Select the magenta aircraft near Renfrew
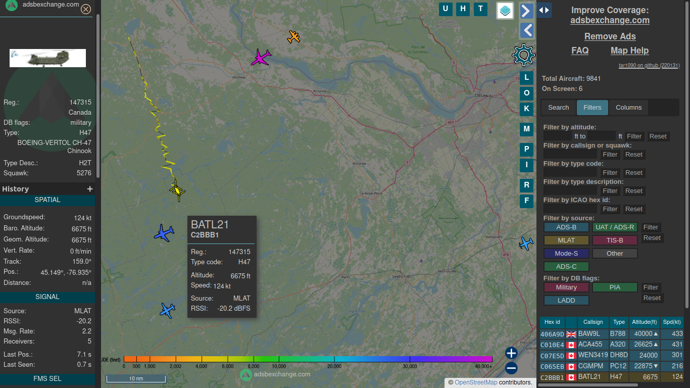This screenshot has height=388, width=690. (261, 57)
